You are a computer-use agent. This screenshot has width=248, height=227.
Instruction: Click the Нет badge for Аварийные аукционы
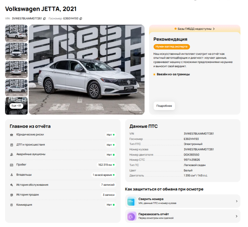(110, 155)
